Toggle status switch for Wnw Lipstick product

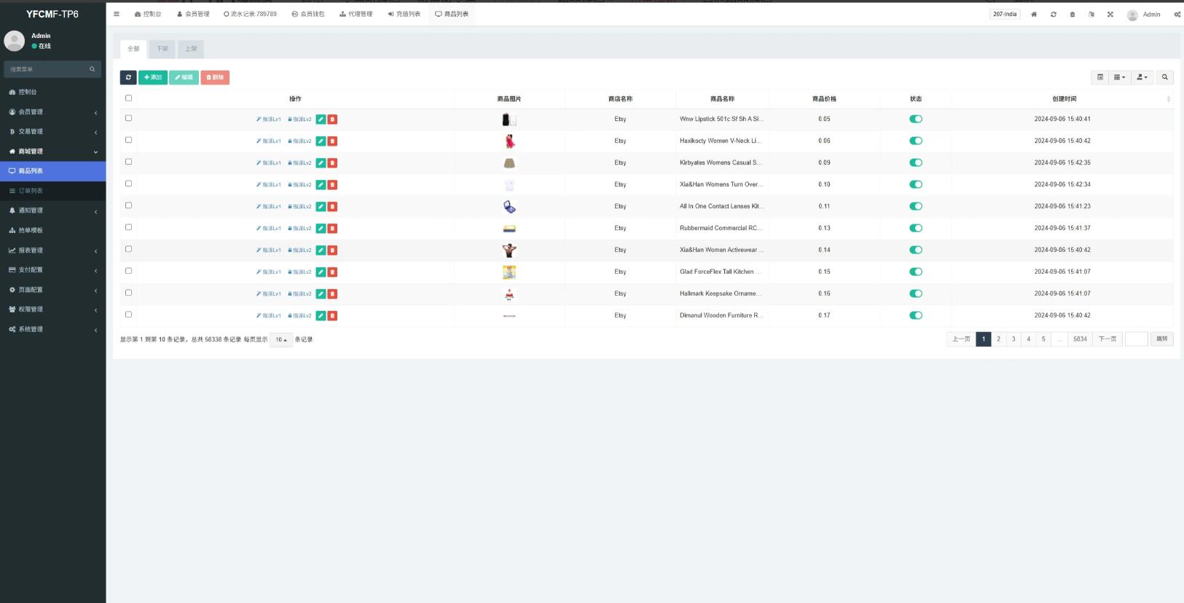[916, 119]
